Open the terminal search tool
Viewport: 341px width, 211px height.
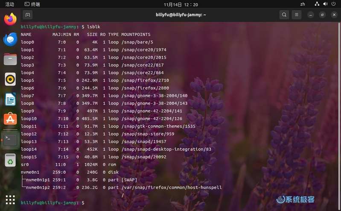click(x=284, y=15)
